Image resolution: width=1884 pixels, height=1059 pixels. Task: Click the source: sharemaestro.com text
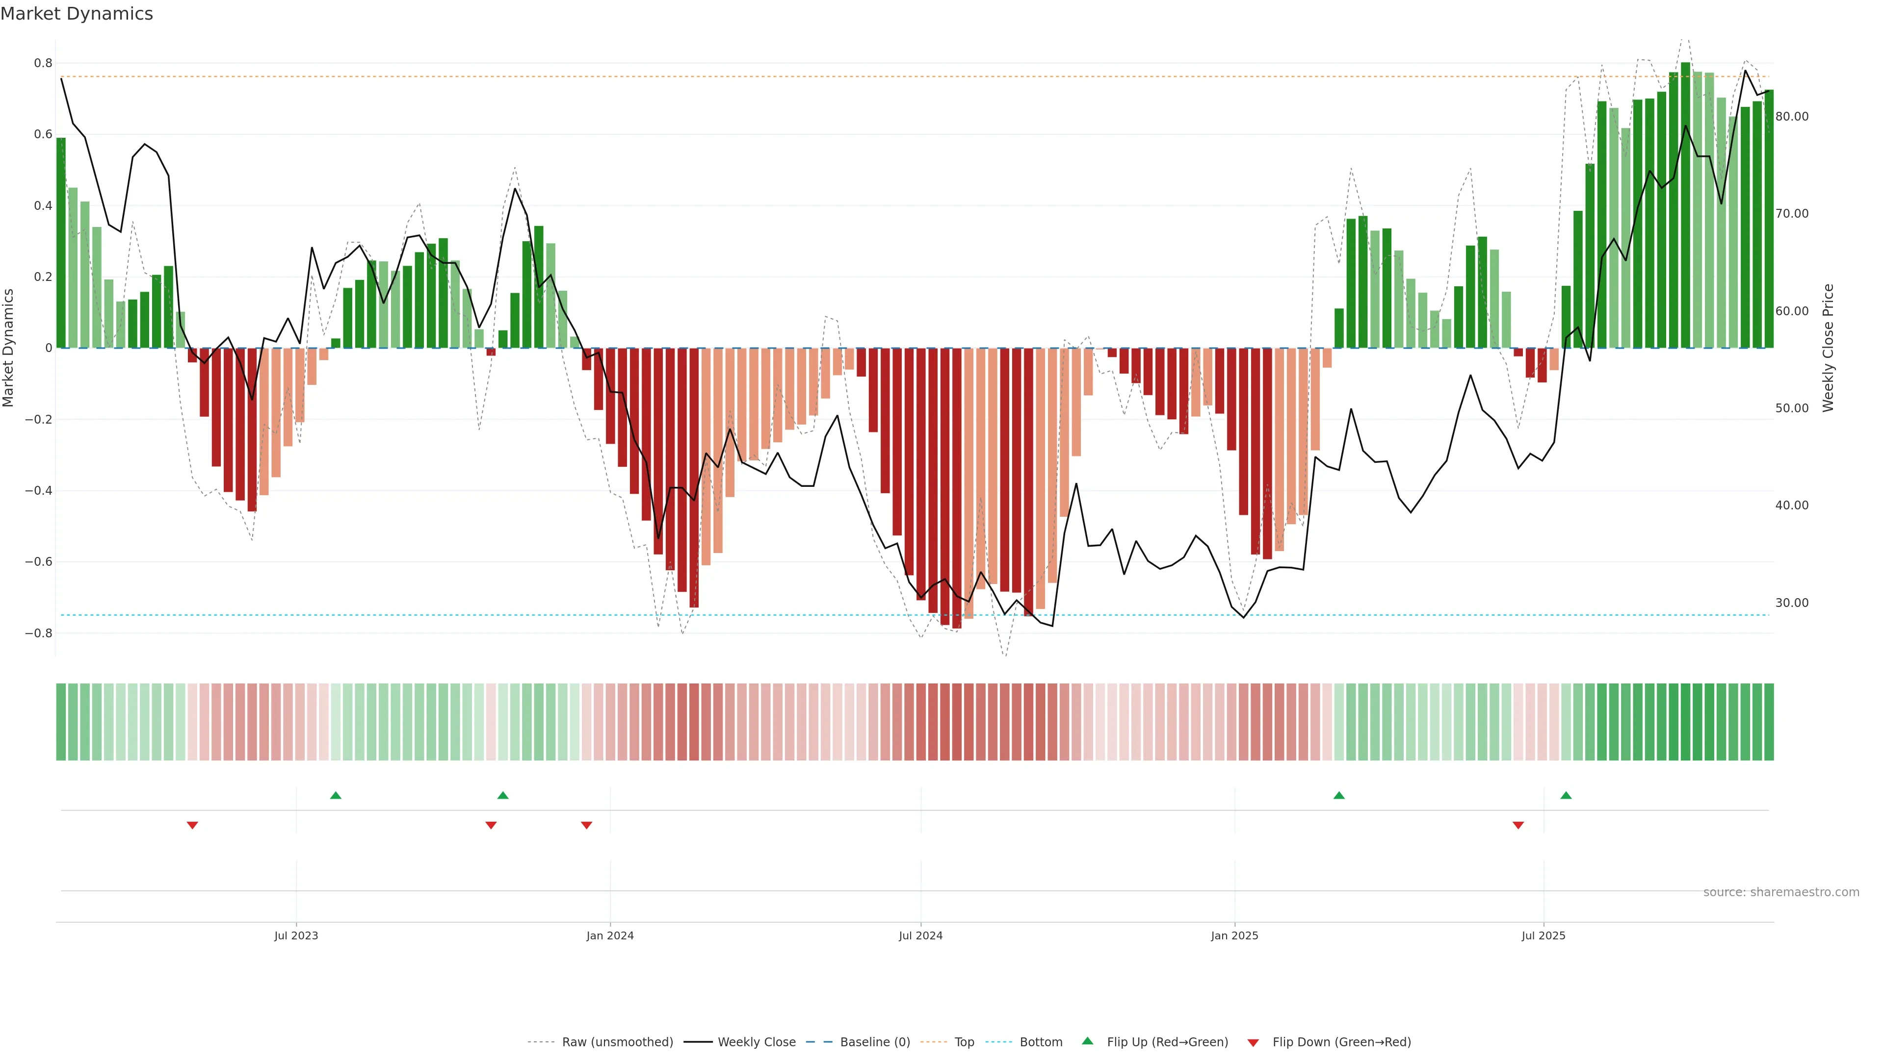(x=1781, y=892)
